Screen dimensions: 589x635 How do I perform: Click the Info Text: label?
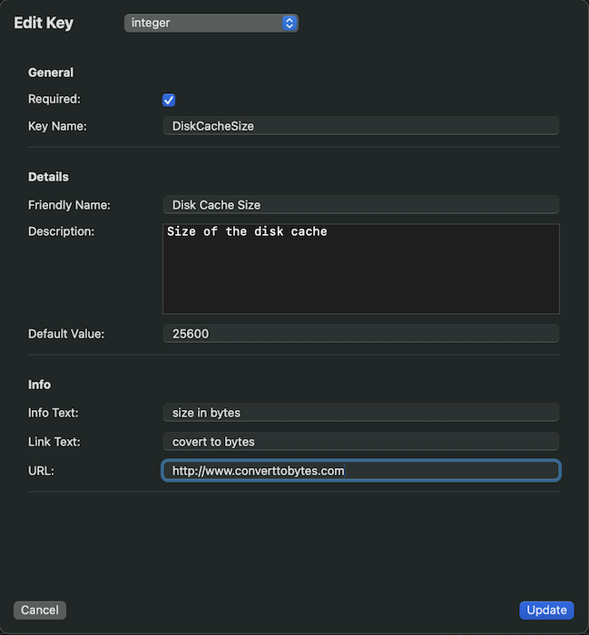click(x=54, y=413)
